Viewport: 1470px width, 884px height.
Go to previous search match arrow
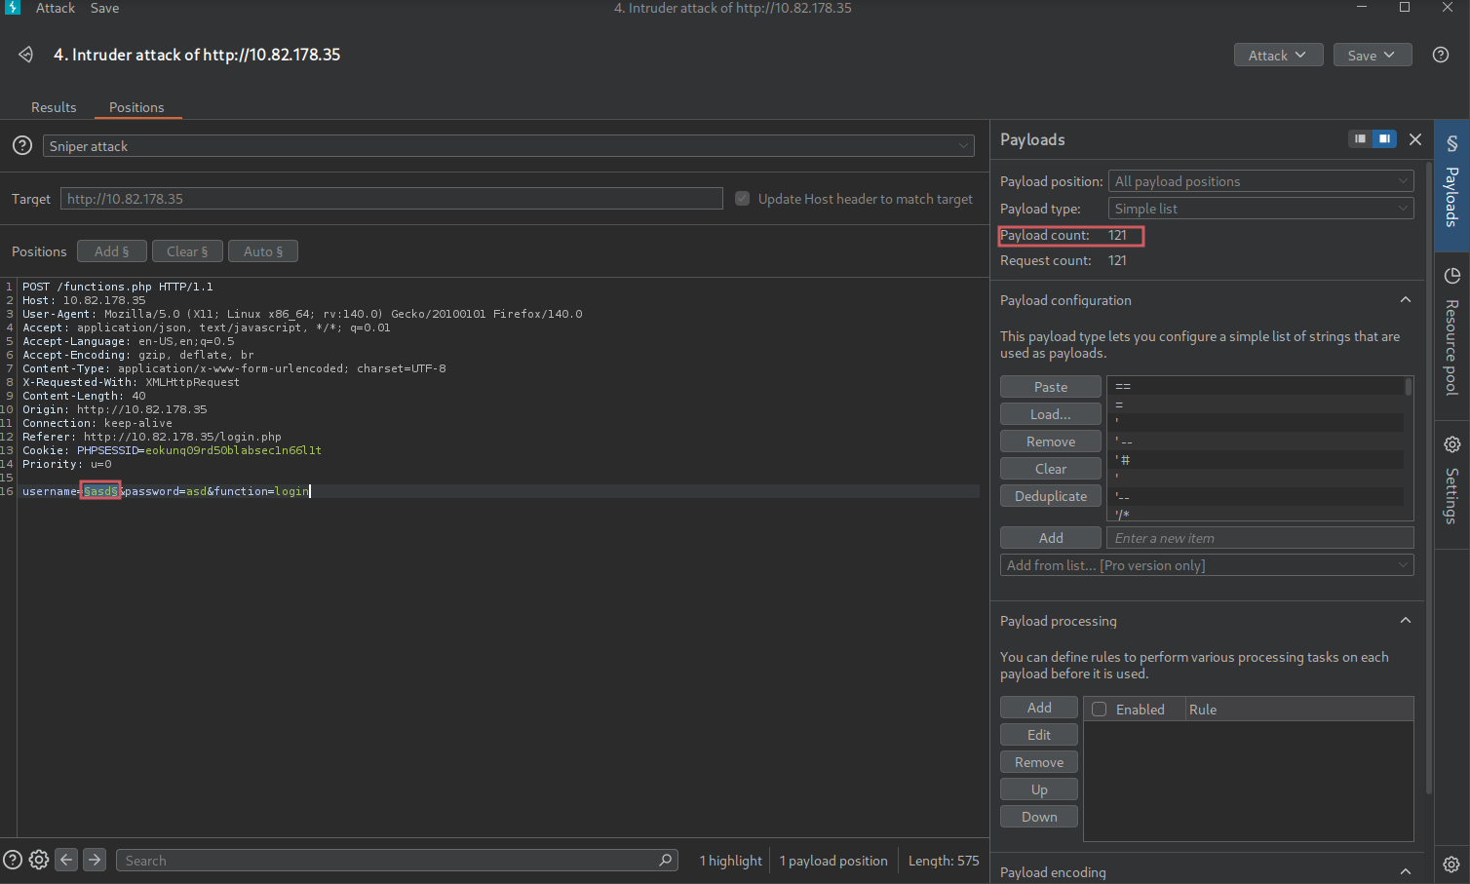(66, 860)
